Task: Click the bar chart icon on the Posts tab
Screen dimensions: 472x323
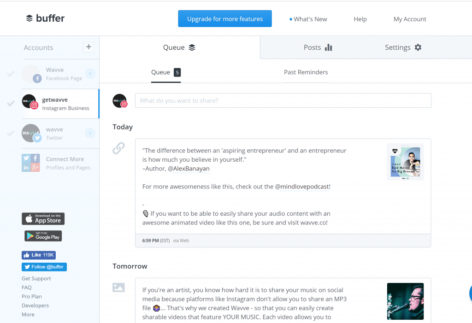Action: (x=329, y=47)
